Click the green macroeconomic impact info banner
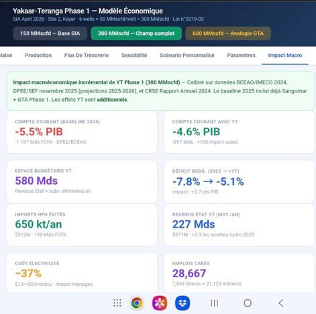This screenshot has height=314, width=316. (160, 91)
